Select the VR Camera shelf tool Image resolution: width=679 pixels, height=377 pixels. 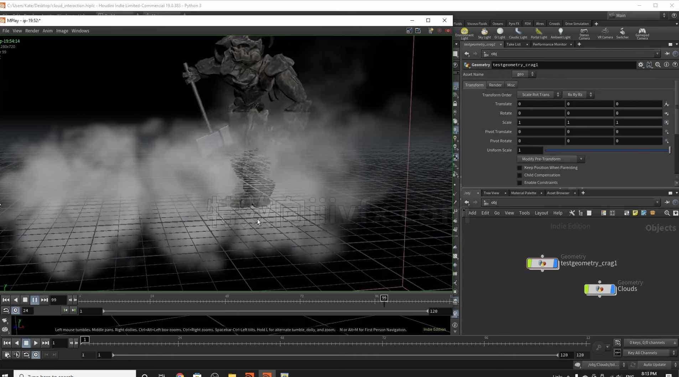(x=605, y=33)
